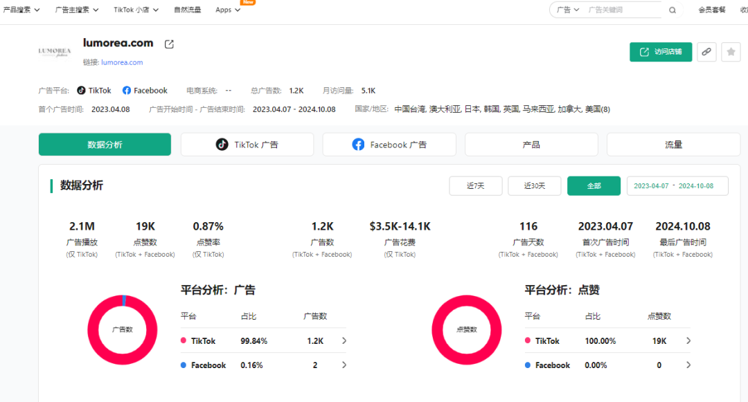
Task: Click the Facebook icon on the 广告 tab
Action: [x=358, y=144]
